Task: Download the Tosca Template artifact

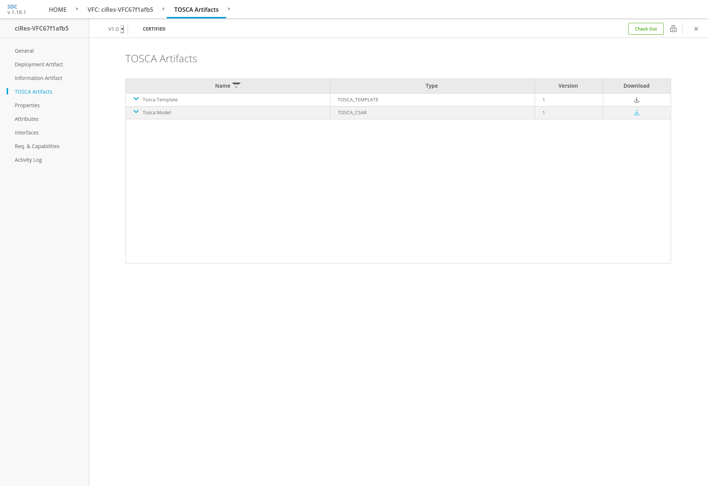Action: (x=636, y=100)
